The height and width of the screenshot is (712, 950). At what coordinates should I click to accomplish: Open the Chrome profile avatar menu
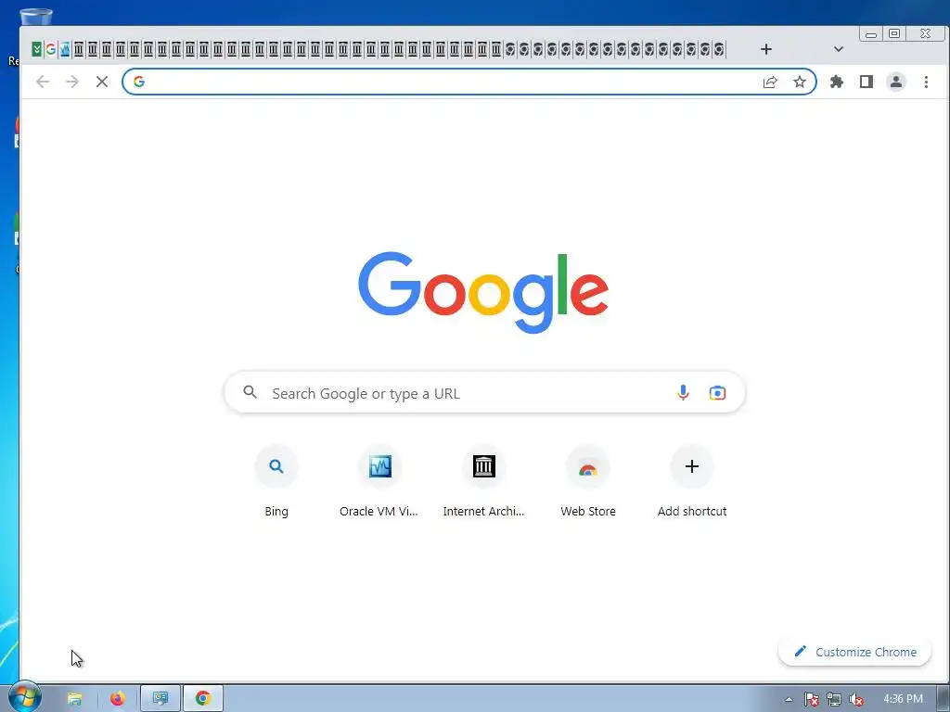pos(896,82)
